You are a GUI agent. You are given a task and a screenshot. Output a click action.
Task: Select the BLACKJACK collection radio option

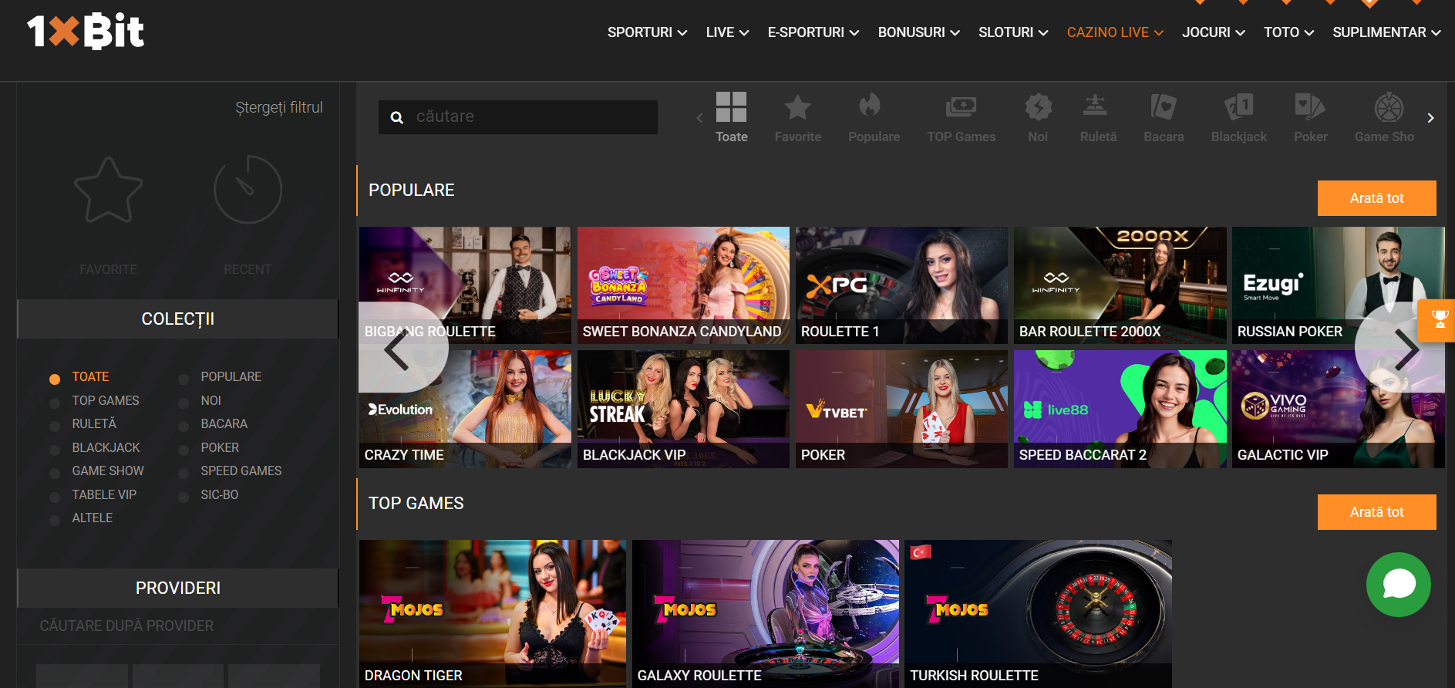(55, 450)
